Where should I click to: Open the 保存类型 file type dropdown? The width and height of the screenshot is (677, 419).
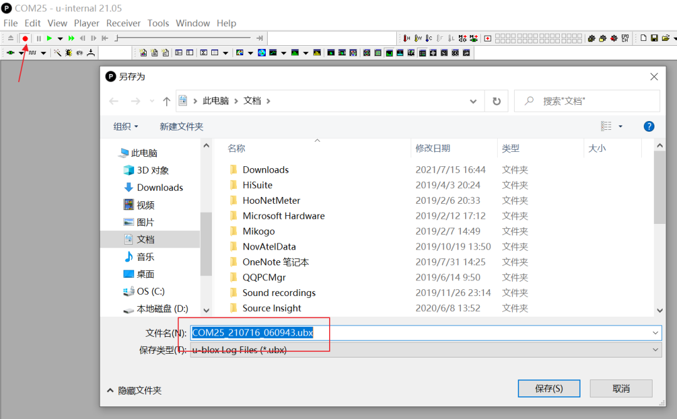point(425,349)
